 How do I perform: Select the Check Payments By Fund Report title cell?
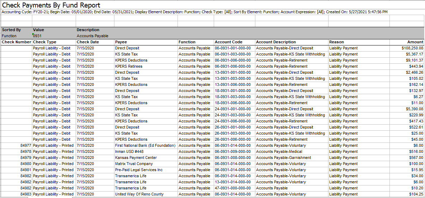point(51,5)
